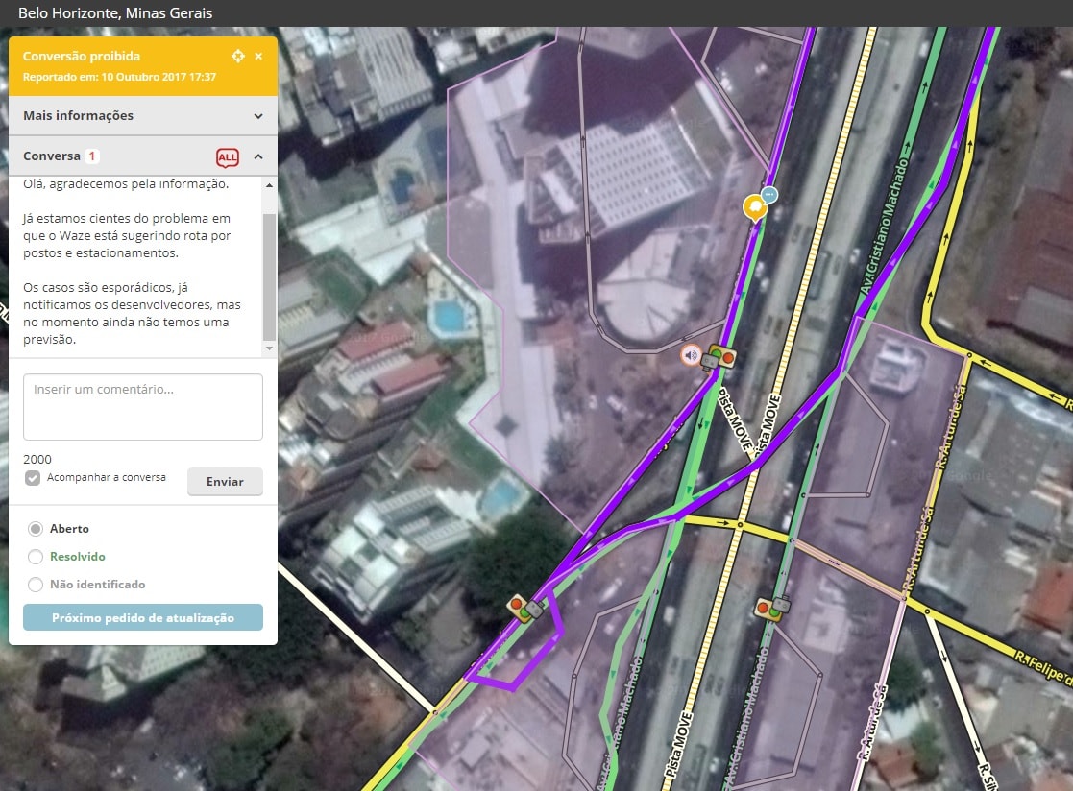1073x791 pixels.
Task: Click the conversation scrollbar up arrow
Action: click(x=269, y=184)
